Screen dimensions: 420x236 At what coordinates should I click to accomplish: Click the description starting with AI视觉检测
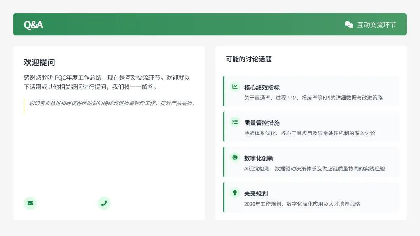(315, 168)
